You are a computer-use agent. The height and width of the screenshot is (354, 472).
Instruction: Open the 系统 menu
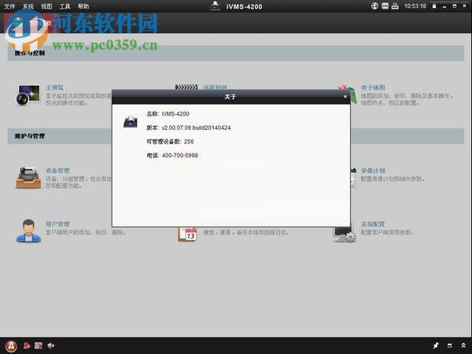[x=28, y=6]
